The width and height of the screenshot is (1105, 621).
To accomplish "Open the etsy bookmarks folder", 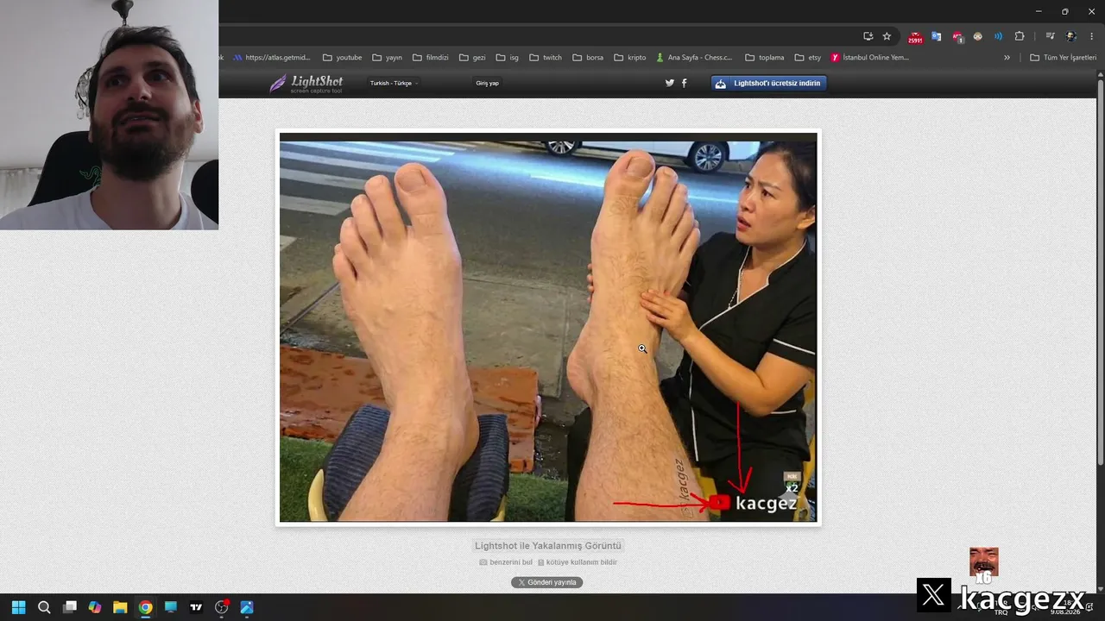I will point(807,58).
